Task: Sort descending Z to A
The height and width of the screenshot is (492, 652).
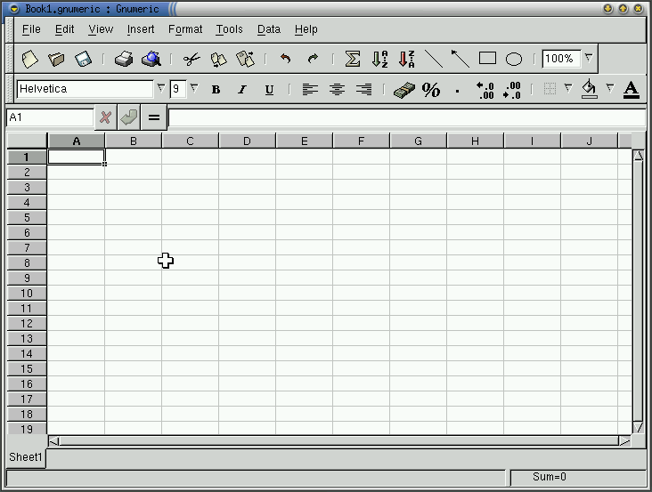Action: coord(406,59)
